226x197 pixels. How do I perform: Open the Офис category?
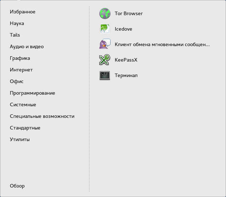point(17,82)
